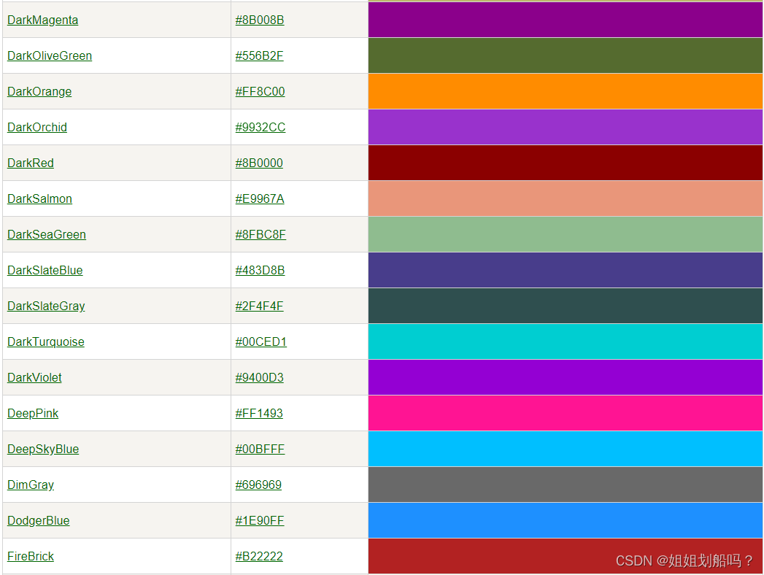The image size is (764, 575).
Task: Open hex code link #00BFFF
Action: pyautogui.click(x=260, y=449)
